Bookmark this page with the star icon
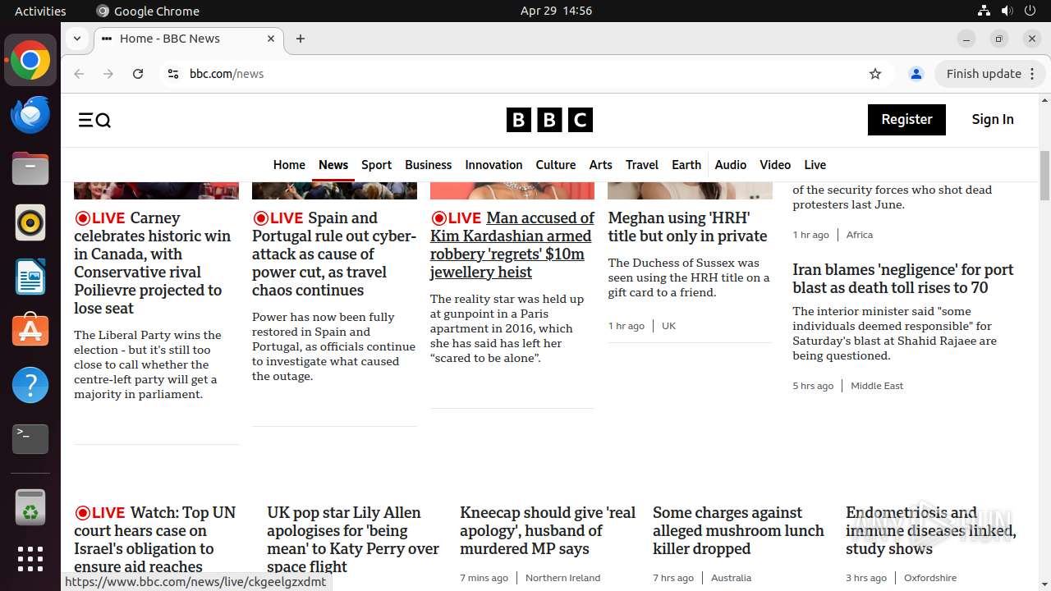 (x=875, y=74)
